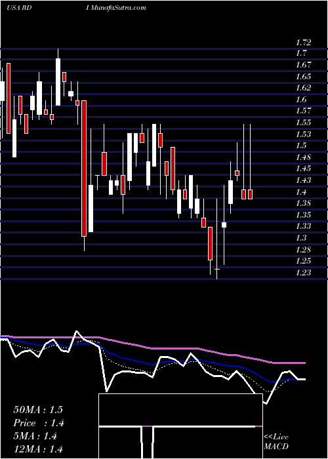This screenshot has height=459, width=328.
Task: Click the 1.55 price axis label
Action: [x=303, y=123]
